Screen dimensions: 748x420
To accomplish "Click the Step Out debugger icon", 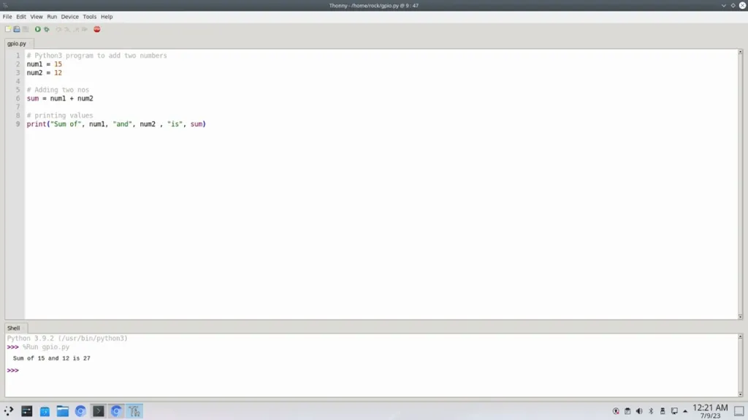I will click(76, 29).
